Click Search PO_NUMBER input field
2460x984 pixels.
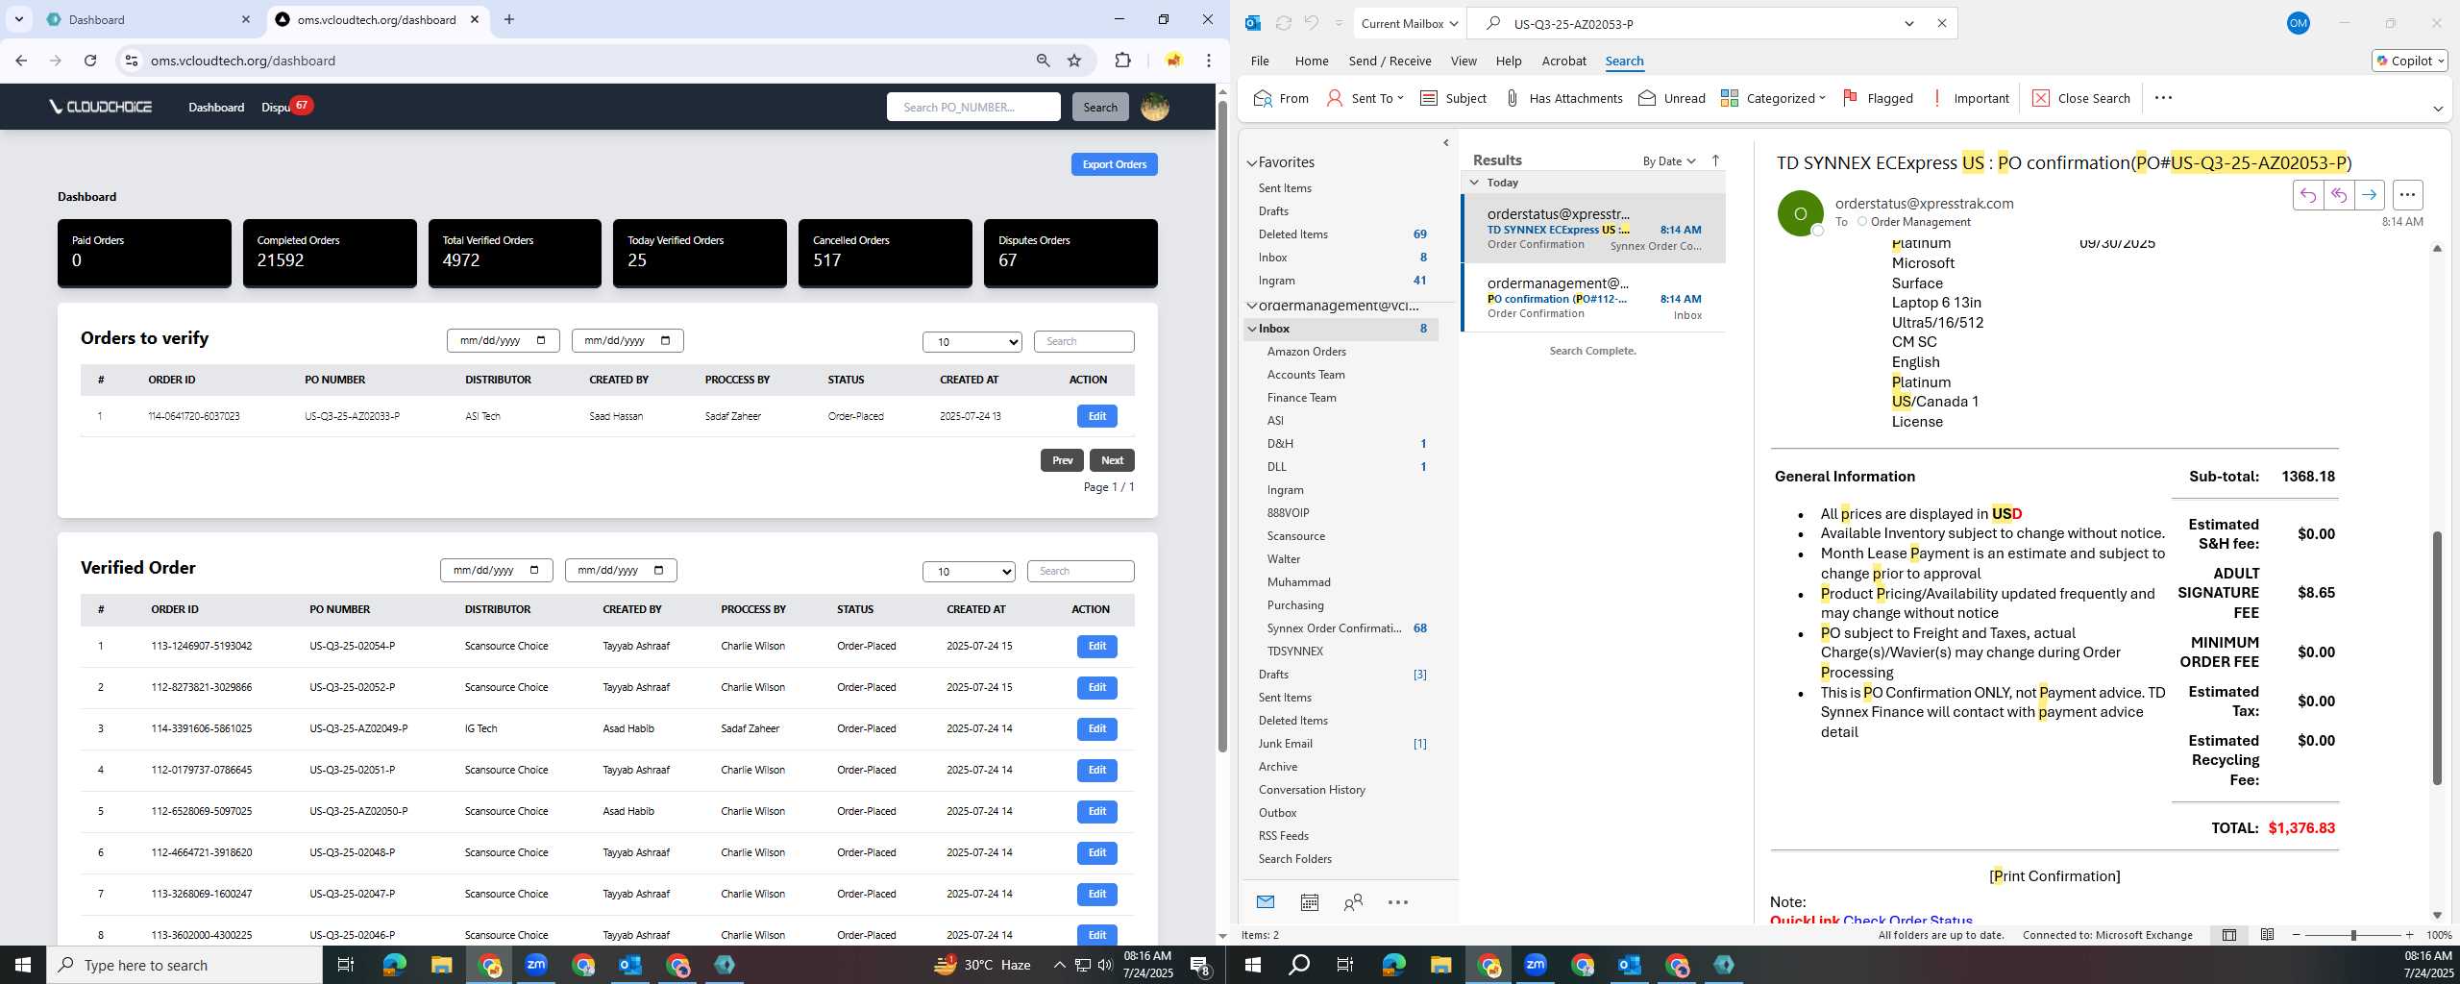coord(973,107)
